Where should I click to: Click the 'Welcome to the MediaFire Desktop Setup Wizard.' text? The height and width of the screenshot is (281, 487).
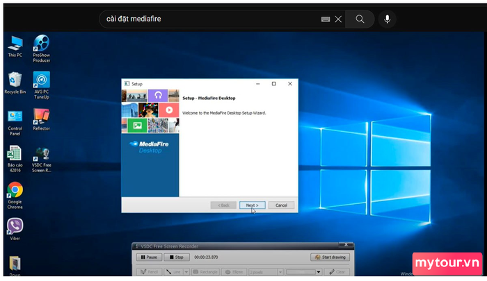[224, 113]
